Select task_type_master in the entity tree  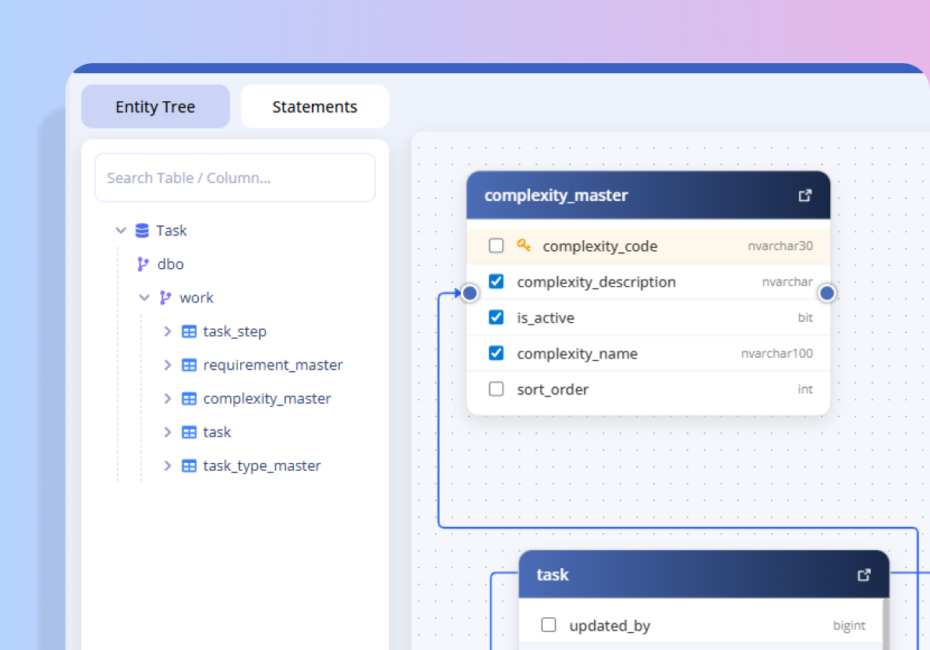point(262,465)
